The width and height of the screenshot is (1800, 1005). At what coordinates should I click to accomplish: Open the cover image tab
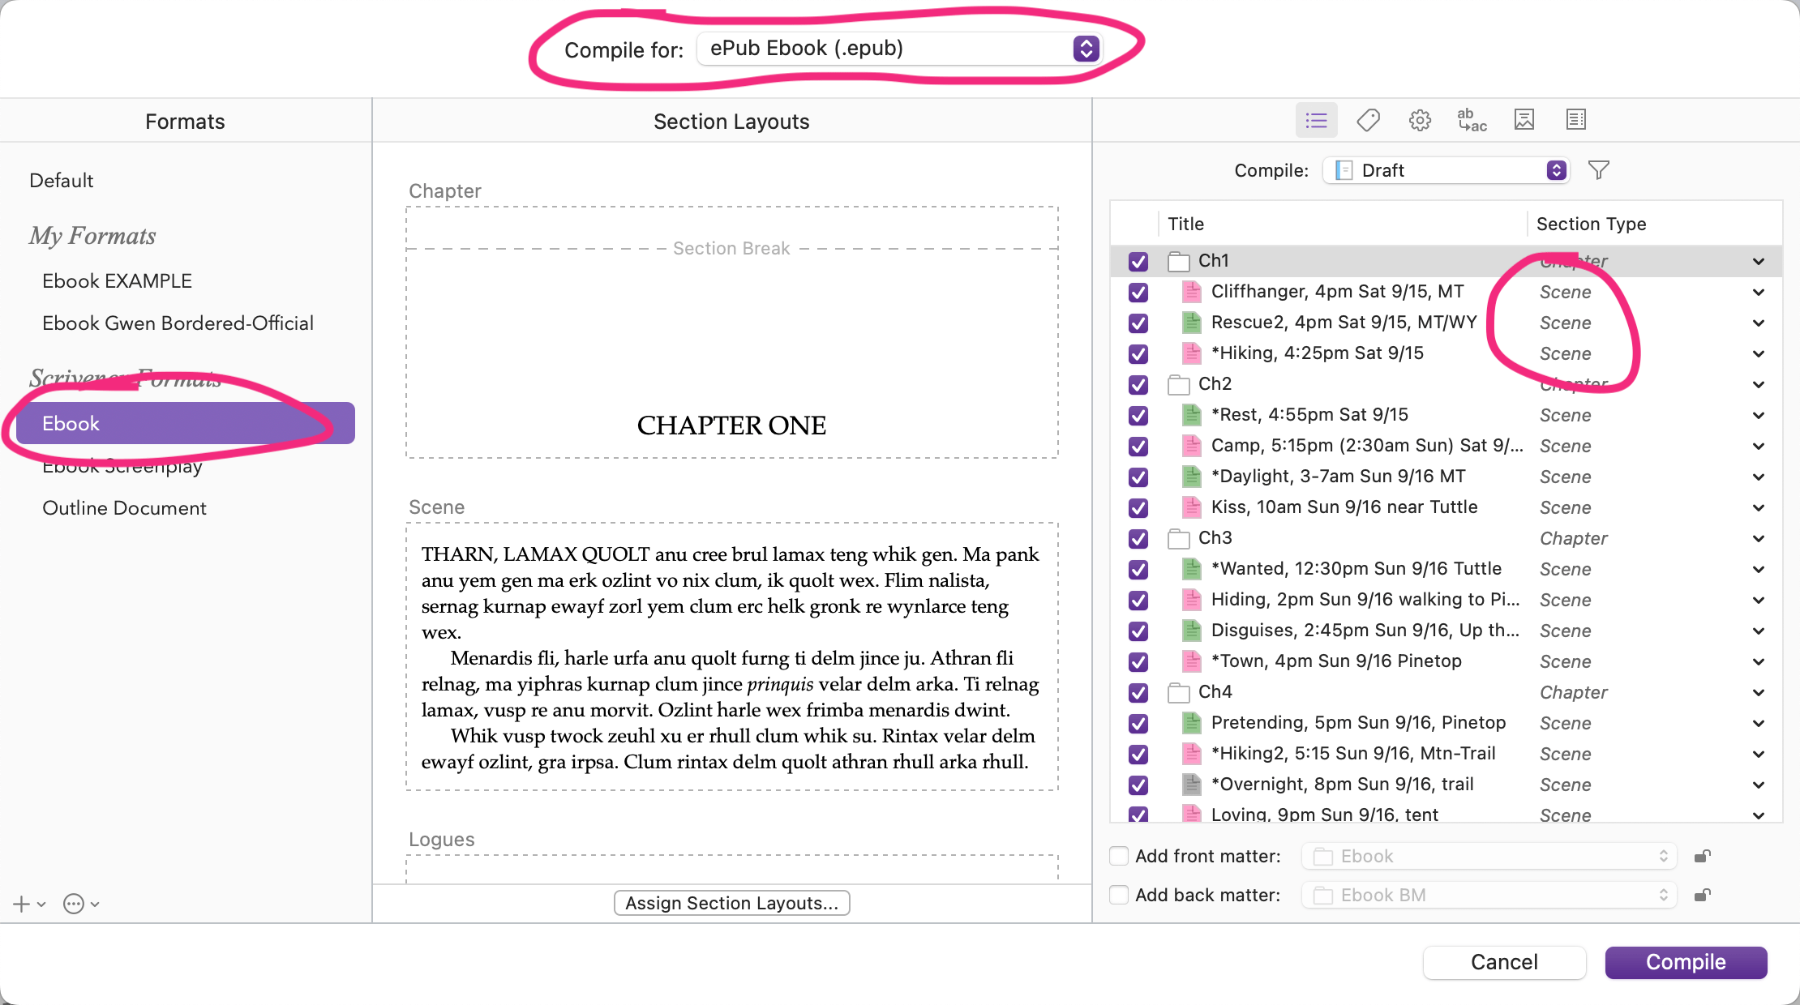point(1524,121)
